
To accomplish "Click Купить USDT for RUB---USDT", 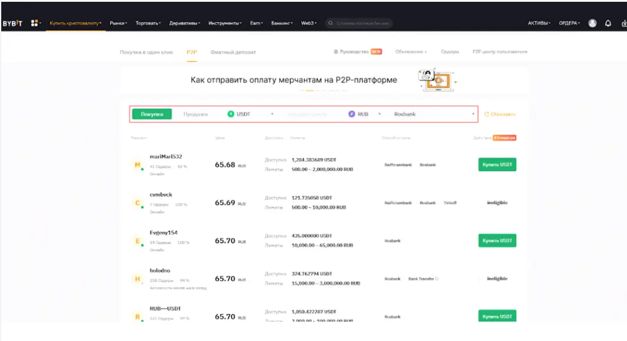I will [497, 316].
